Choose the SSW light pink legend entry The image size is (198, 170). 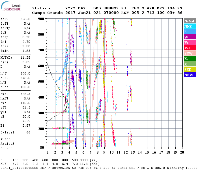(190, 53)
